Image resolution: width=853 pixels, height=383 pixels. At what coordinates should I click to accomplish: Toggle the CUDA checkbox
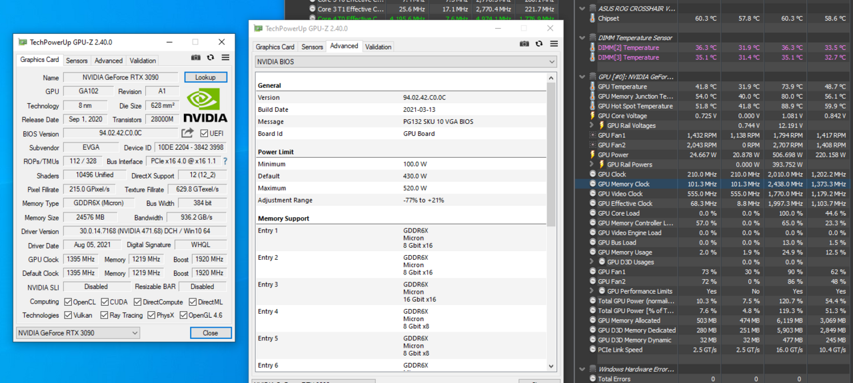[104, 302]
